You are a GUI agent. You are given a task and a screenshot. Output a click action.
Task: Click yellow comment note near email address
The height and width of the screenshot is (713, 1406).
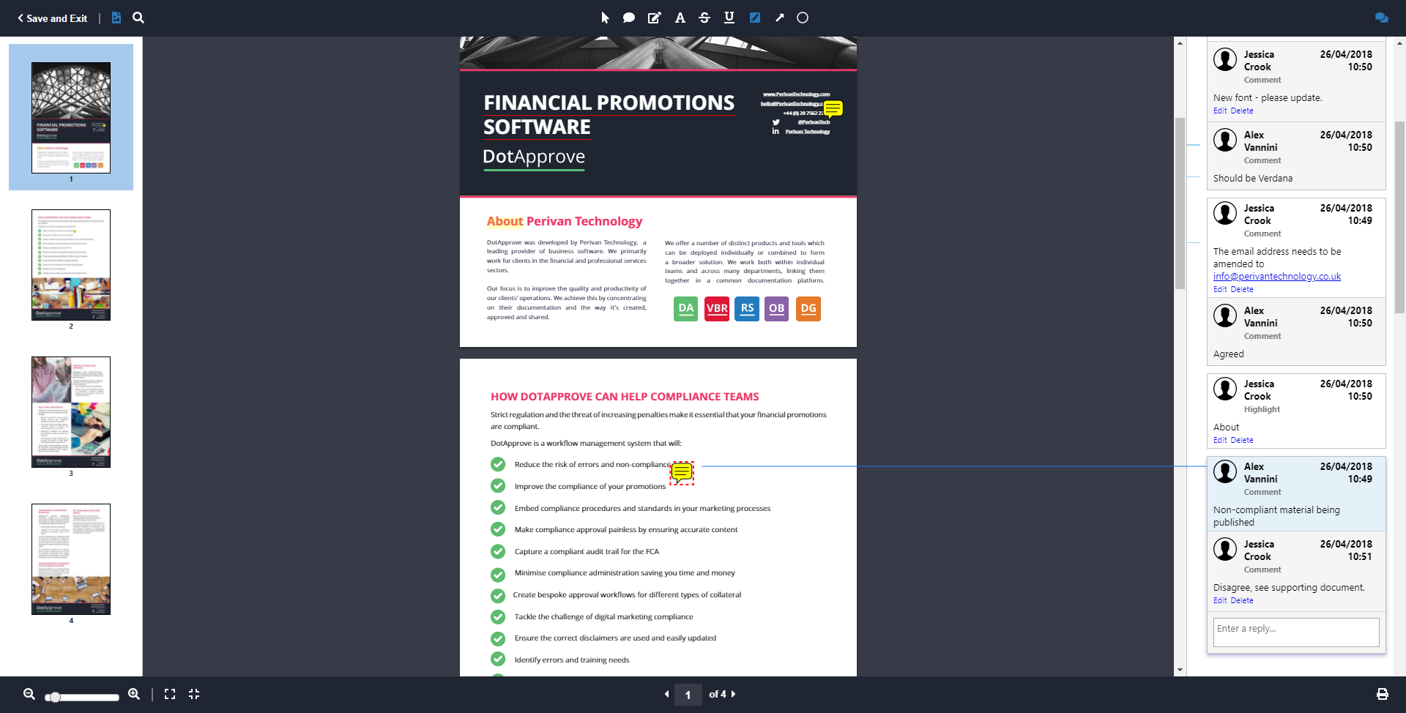pos(833,109)
